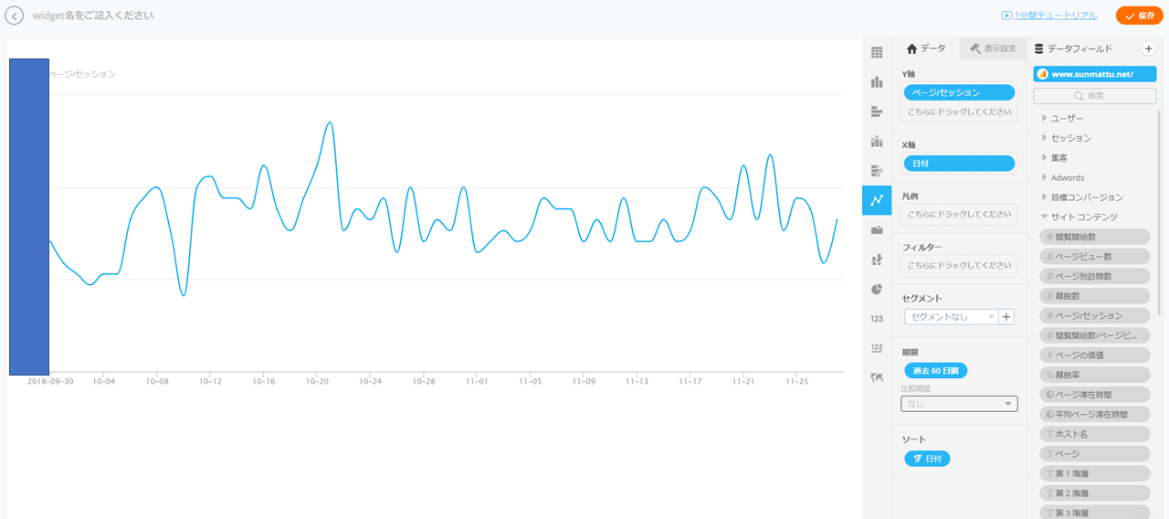Choose the pie chart type icon
The height and width of the screenshot is (519, 1169).
coord(877,289)
